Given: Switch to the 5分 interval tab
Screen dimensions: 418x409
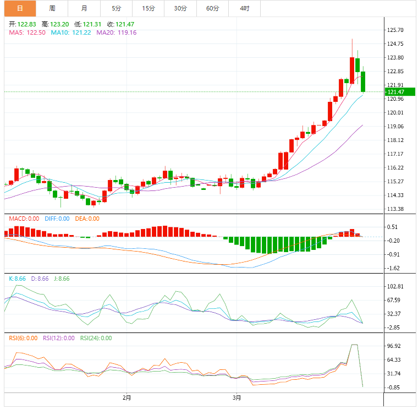Looking at the screenshot, I should pyautogui.click(x=116, y=8).
